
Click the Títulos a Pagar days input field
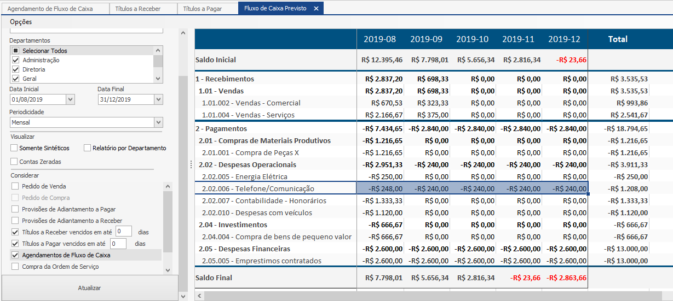click(x=118, y=244)
